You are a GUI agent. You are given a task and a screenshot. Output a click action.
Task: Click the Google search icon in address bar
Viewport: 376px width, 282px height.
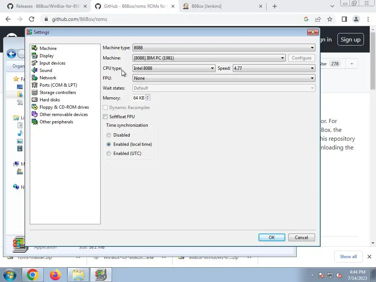[306, 19]
